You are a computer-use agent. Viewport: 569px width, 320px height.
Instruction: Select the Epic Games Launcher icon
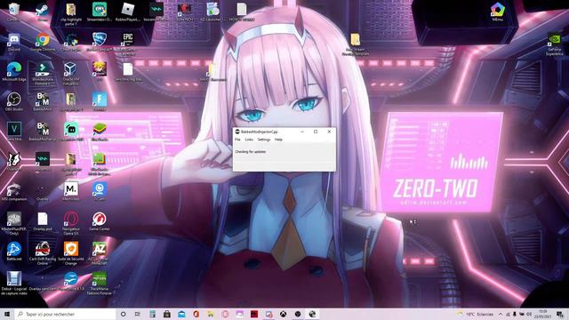pos(128,44)
